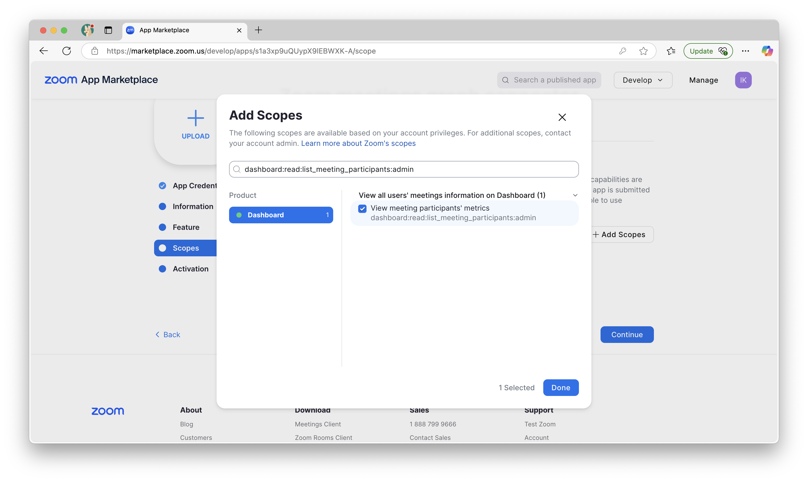The width and height of the screenshot is (808, 482).
Task: Click the Product heading text
Action: pyautogui.click(x=243, y=195)
